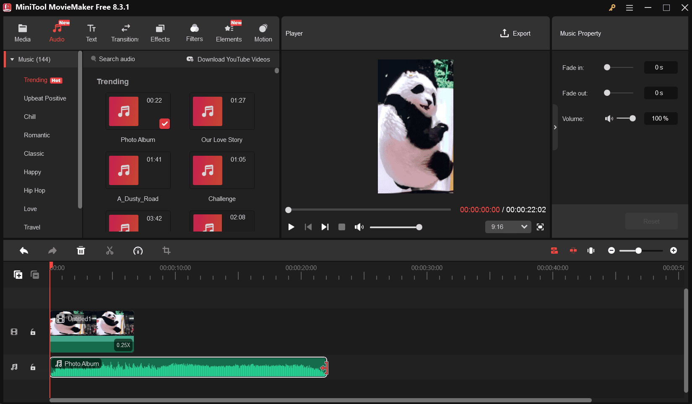The width and height of the screenshot is (692, 404).
Task: Open the Speed control tool
Action: (138, 250)
